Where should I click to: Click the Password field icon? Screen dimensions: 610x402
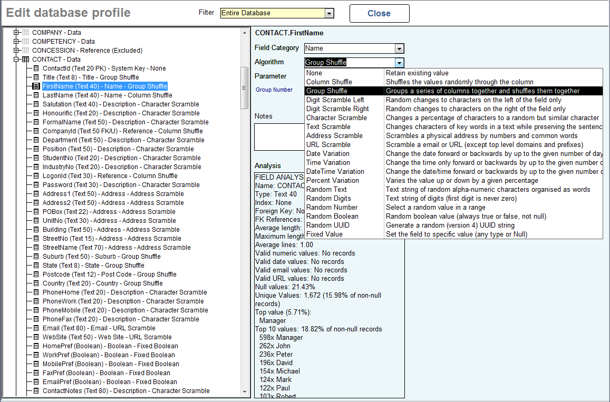click(36, 185)
